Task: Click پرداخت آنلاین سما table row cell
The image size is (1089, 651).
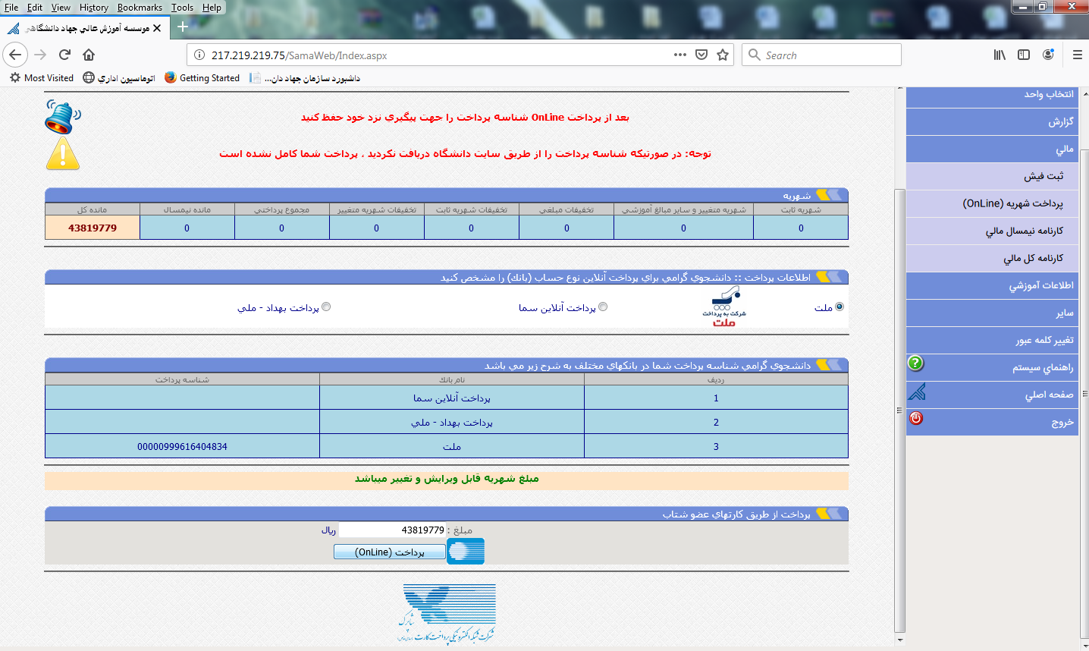Action: pyautogui.click(x=452, y=398)
